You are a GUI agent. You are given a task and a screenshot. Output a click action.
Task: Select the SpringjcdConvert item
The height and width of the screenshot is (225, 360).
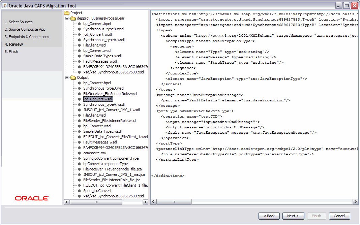pos(97,191)
